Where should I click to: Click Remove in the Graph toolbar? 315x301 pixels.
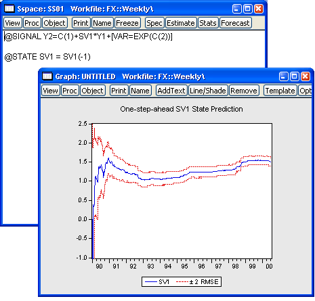click(244, 91)
